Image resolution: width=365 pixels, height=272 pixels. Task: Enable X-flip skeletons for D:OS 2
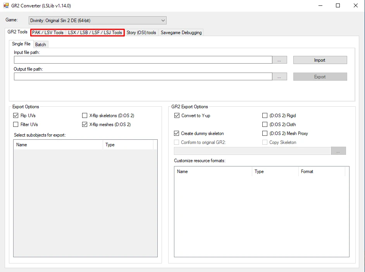(x=84, y=116)
